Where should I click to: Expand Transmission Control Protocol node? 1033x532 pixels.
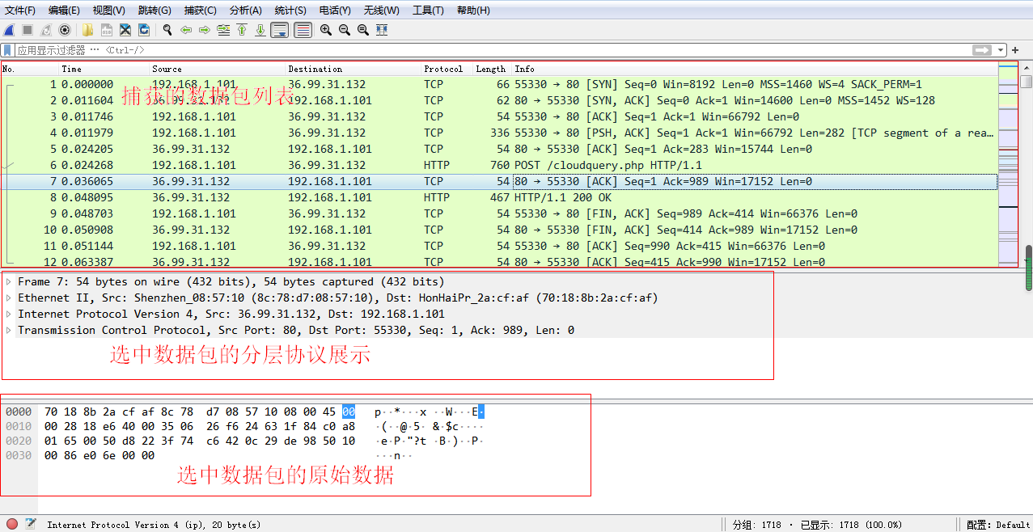(x=9, y=330)
